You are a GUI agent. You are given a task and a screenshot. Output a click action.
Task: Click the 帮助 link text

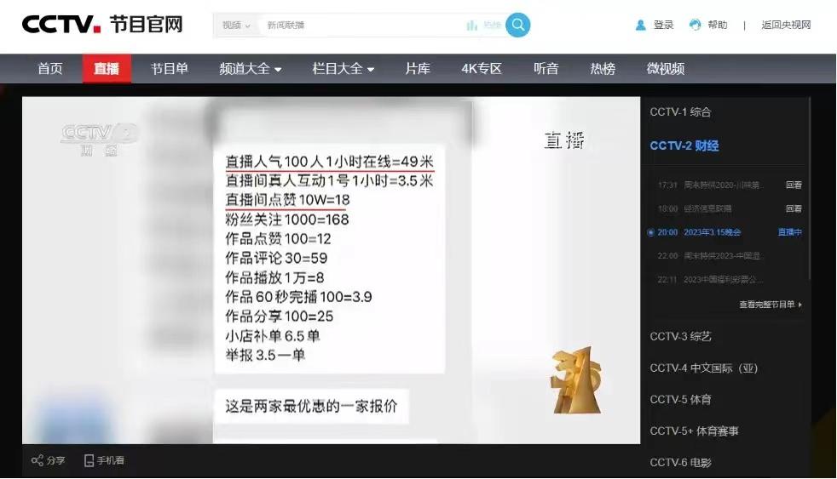(x=718, y=25)
